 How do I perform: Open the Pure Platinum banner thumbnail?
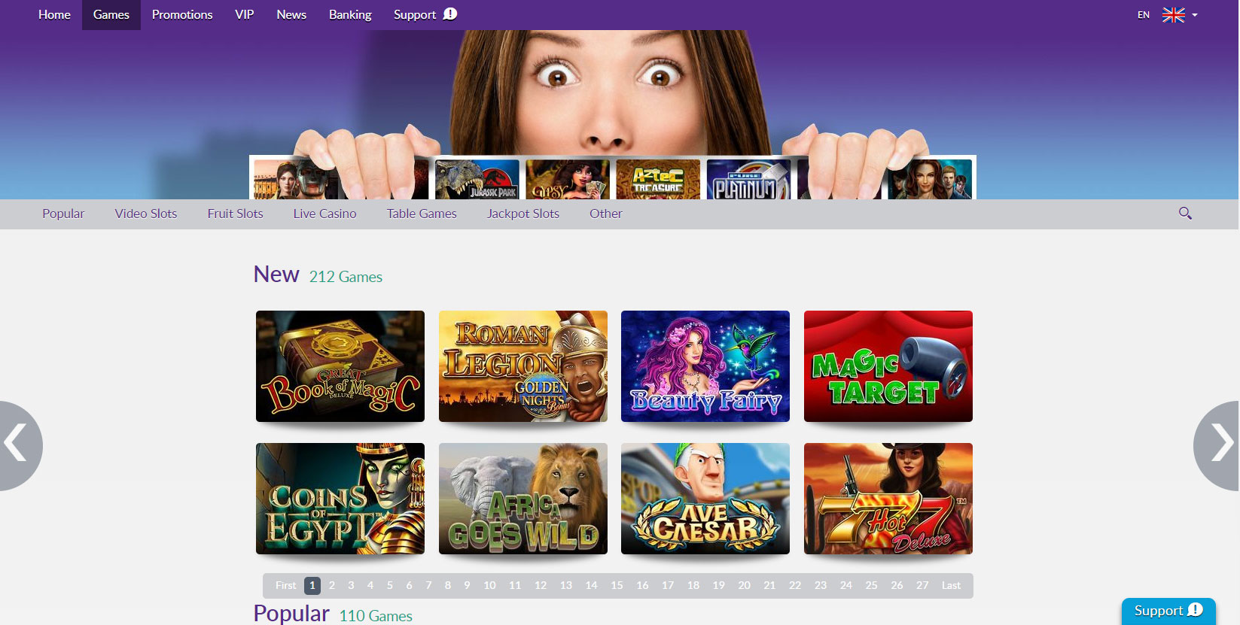click(748, 180)
